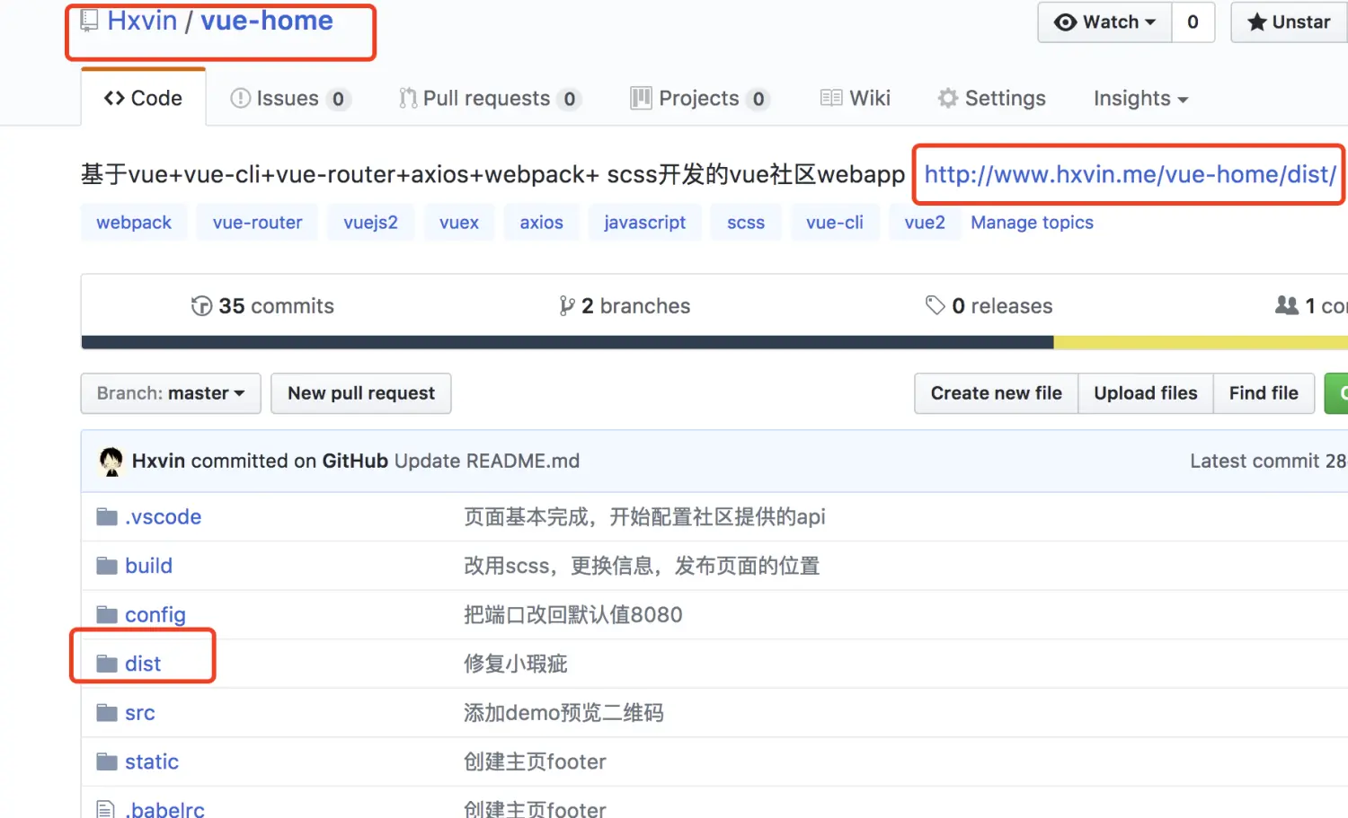This screenshot has height=818, width=1348.
Task: Click the dark segment of language bar
Action: coord(567,342)
